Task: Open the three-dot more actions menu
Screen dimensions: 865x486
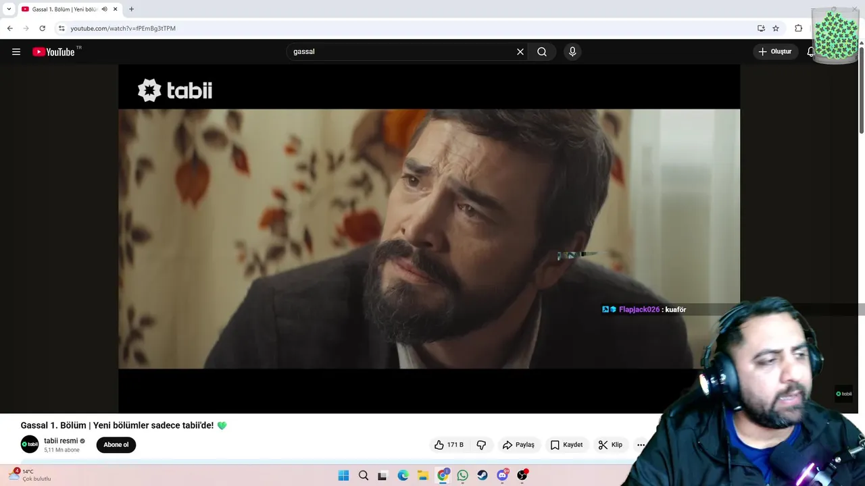Action: pyautogui.click(x=641, y=445)
